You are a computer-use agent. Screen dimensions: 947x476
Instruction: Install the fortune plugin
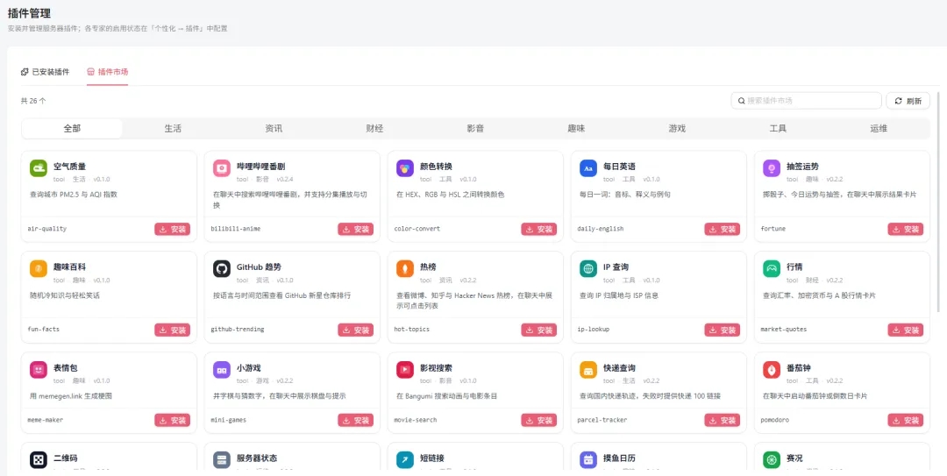point(905,229)
